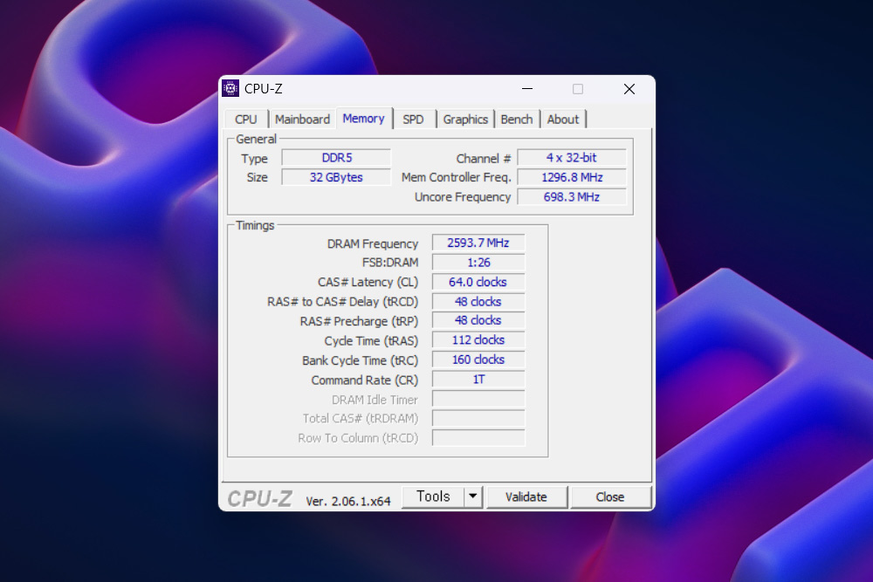Click the empty Total CAS# (tRDRAM) field

(478, 419)
